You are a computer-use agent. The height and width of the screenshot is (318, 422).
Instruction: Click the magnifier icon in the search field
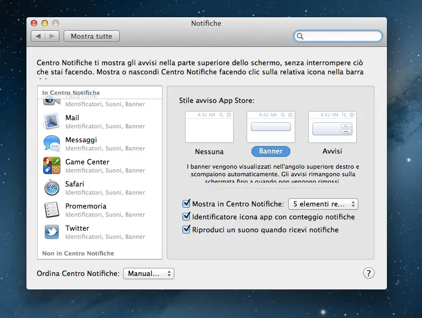pyautogui.click(x=300, y=36)
